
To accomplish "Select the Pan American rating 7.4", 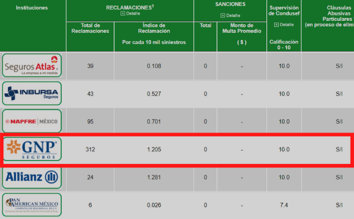I will tap(284, 205).
